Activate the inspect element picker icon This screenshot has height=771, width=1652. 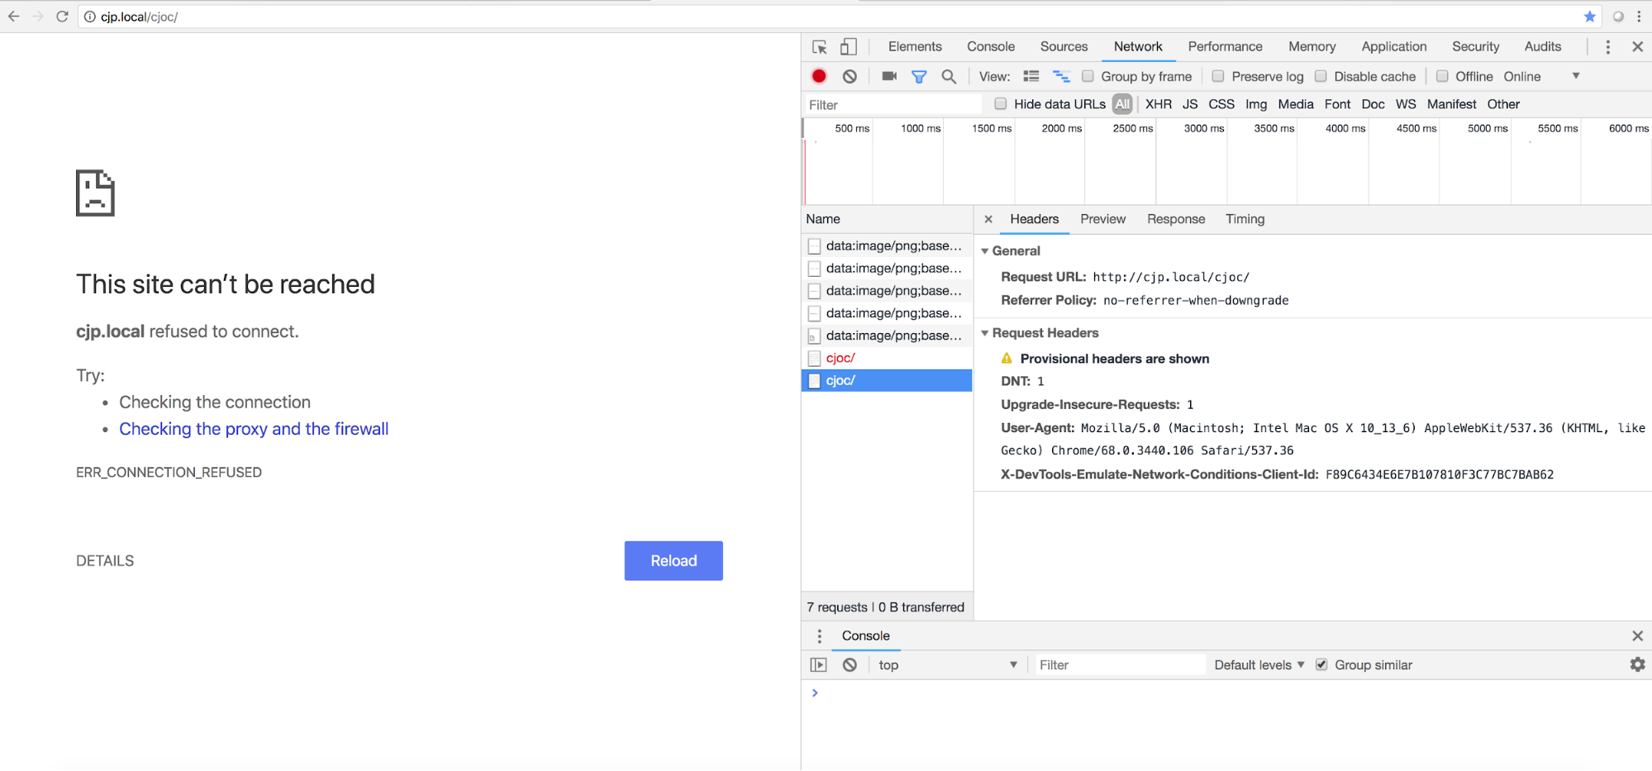pos(820,47)
